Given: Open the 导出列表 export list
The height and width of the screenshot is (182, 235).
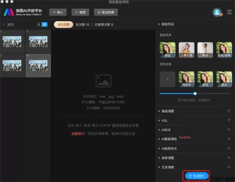Looking at the screenshot, I should point(107,13).
